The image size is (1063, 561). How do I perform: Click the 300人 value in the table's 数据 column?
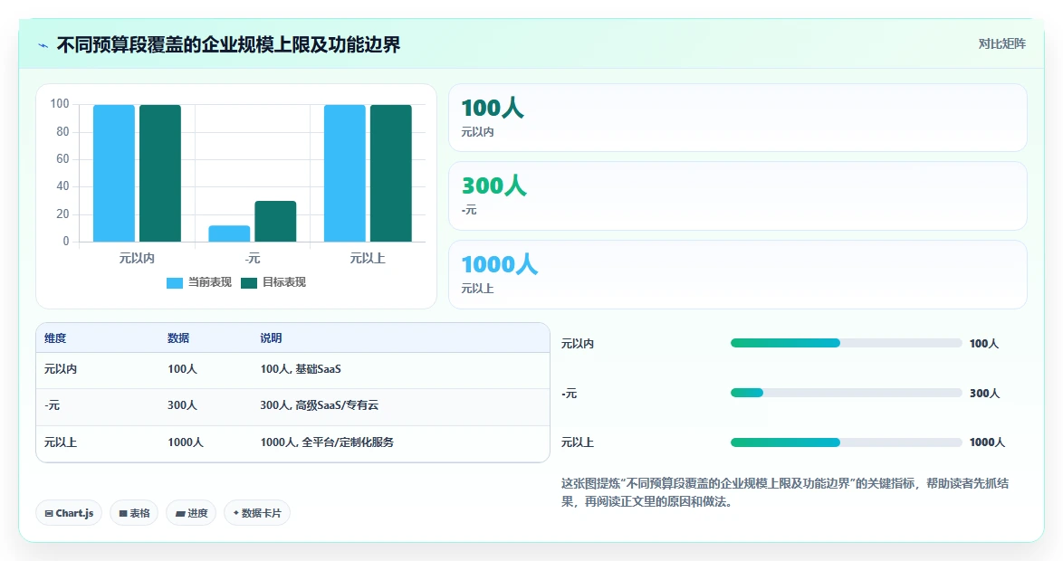[182, 405]
